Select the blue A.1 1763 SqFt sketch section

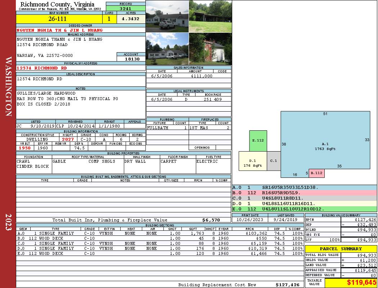tap(325, 144)
